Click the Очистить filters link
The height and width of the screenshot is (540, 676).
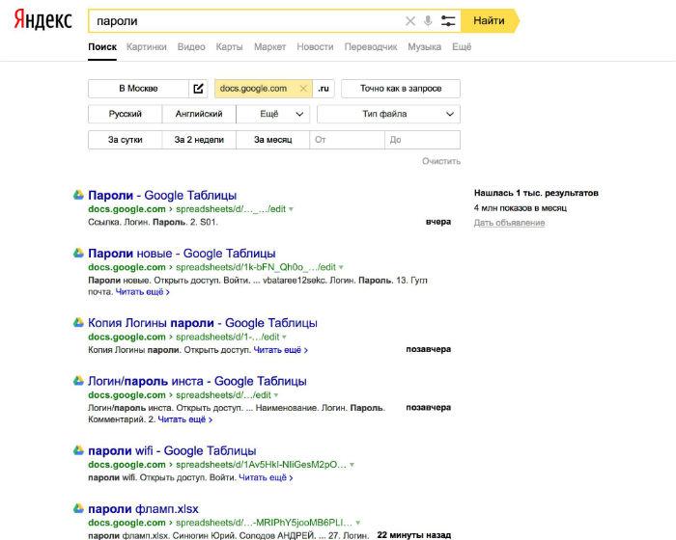pos(441,161)
